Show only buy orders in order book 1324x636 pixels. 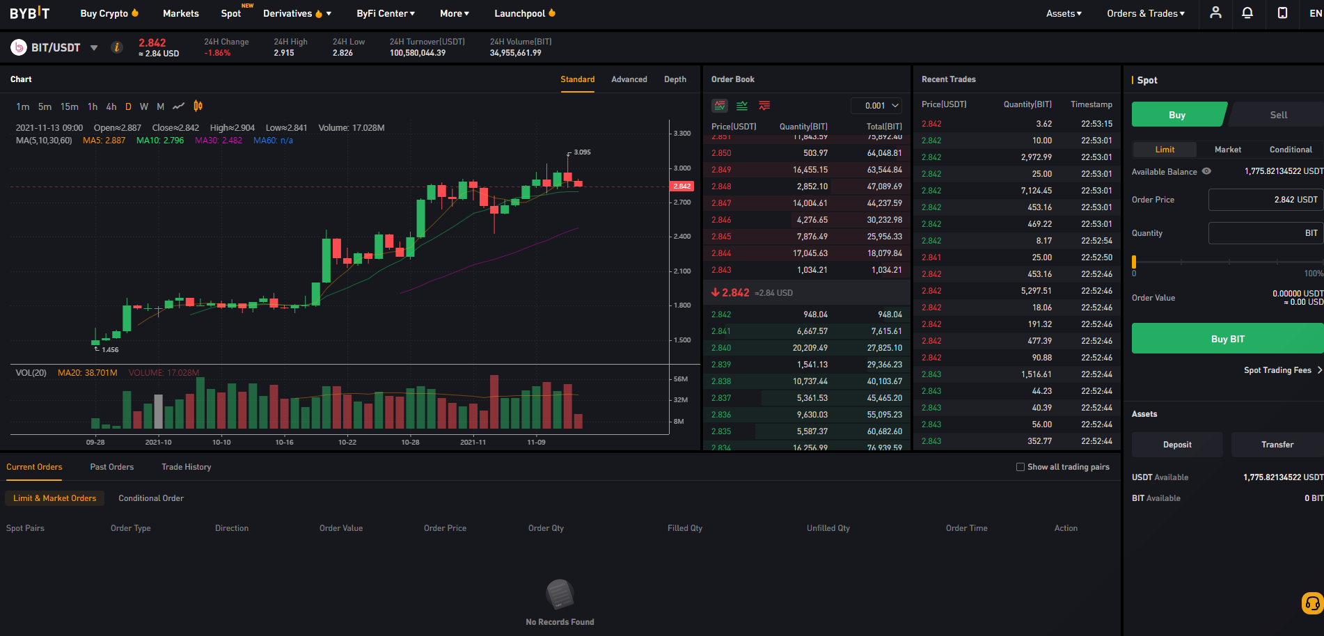742,106
